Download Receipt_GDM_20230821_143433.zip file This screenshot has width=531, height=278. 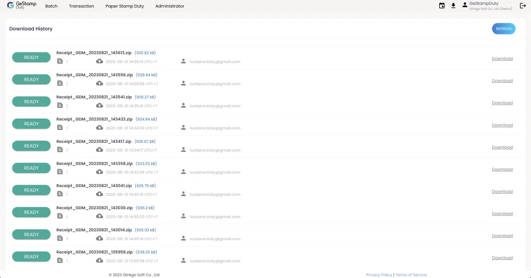coord(502,125)
